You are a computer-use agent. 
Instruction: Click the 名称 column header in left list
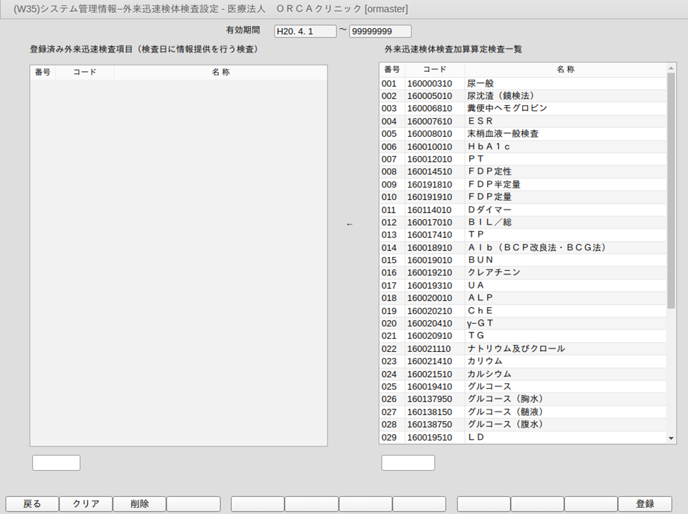click(220, 72)
